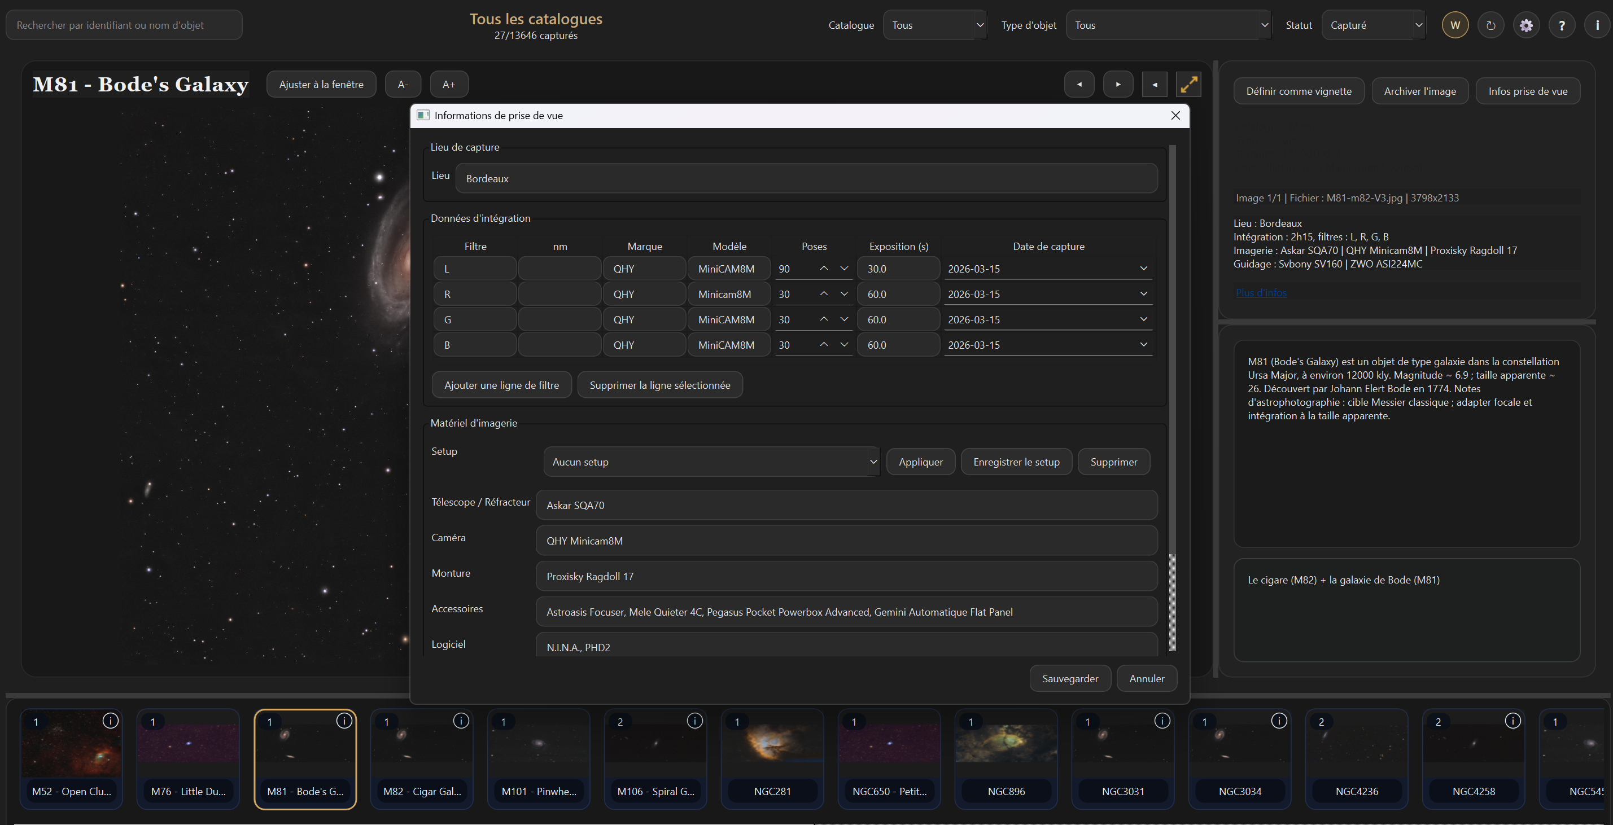Follow the Plus d'infos link

[1261, 292]
